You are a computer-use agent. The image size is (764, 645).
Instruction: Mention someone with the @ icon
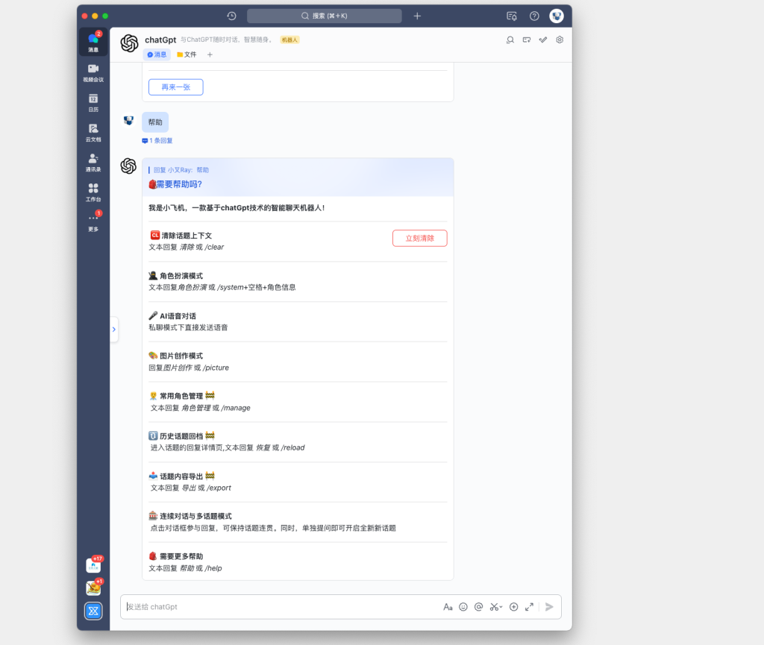(x=479, y=606)
